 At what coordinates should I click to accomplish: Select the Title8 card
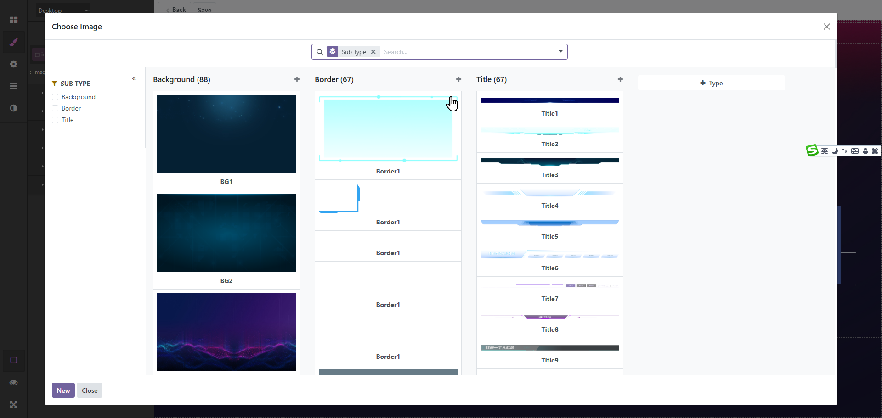pyautogui.click(x=550, y=323)
